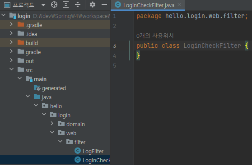Image resolution: width=252 pixels, height=165 pixels.
Task: Click the gradle folder icon
Action: click(21, 51)
